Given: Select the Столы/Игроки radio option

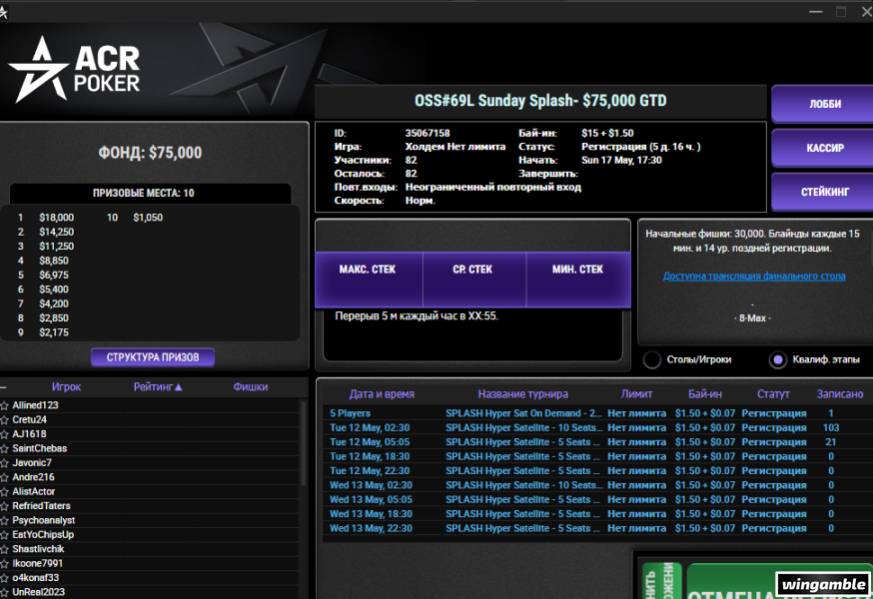Looking at the screenshot, I should click(652, 359).
